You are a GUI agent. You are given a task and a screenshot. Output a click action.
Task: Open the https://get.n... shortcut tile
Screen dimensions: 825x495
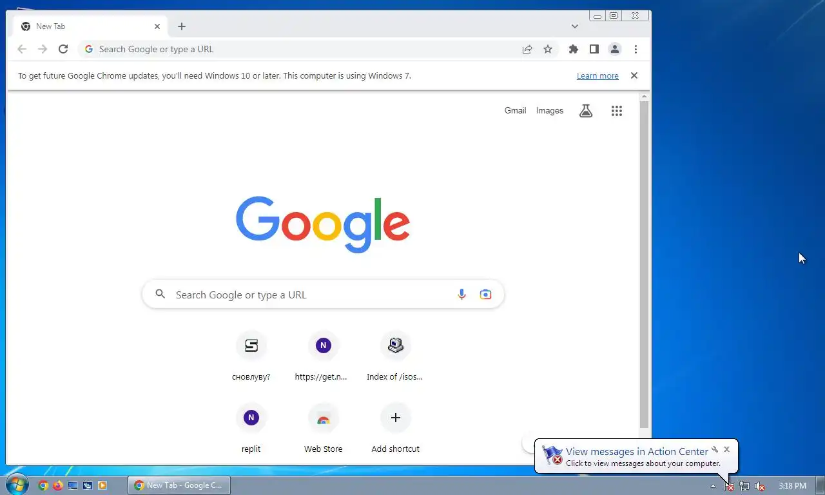coord(324,356)
